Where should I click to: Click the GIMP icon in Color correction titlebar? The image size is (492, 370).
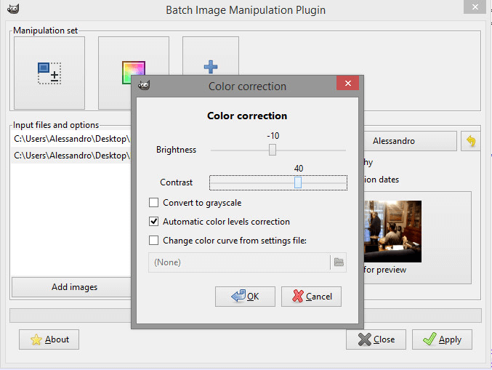(x=144, y=85)
